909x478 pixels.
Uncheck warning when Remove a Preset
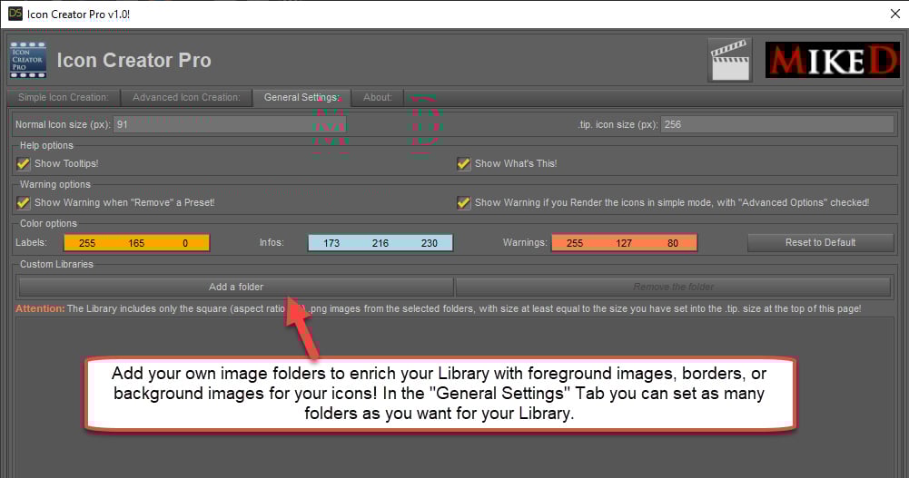(24, 203)
